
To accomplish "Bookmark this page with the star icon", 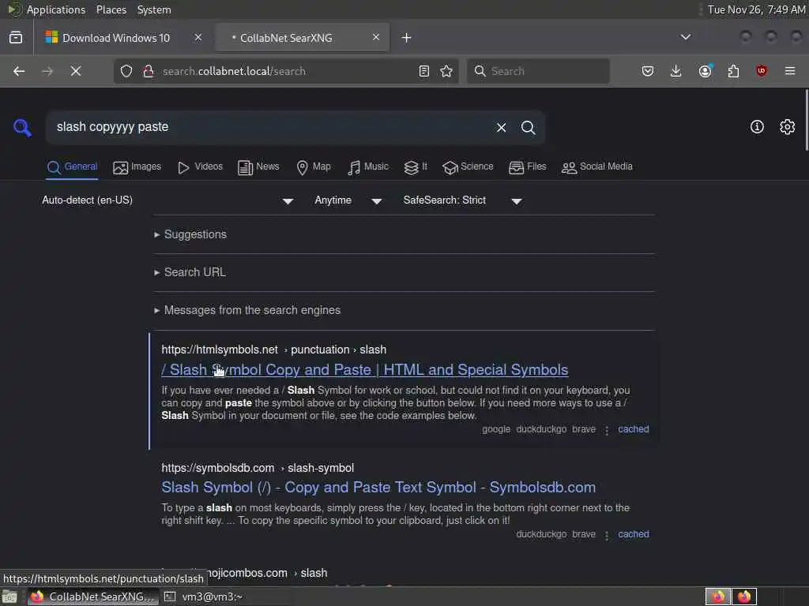I will [x=446, y=71].
